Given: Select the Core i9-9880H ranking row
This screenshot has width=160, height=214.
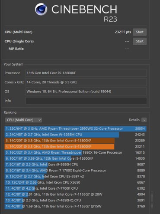Looking at the screenshot, I should [x=76, y=165].
